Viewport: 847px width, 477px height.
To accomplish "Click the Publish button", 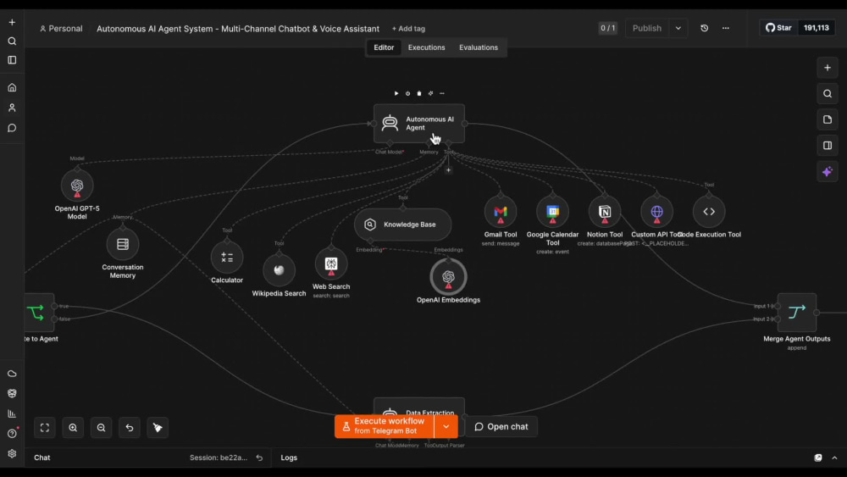I will (x=647, y=28).
